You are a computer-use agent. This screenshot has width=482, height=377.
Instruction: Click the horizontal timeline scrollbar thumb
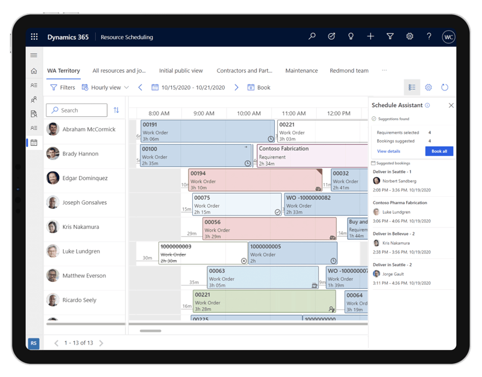[150, 331]
